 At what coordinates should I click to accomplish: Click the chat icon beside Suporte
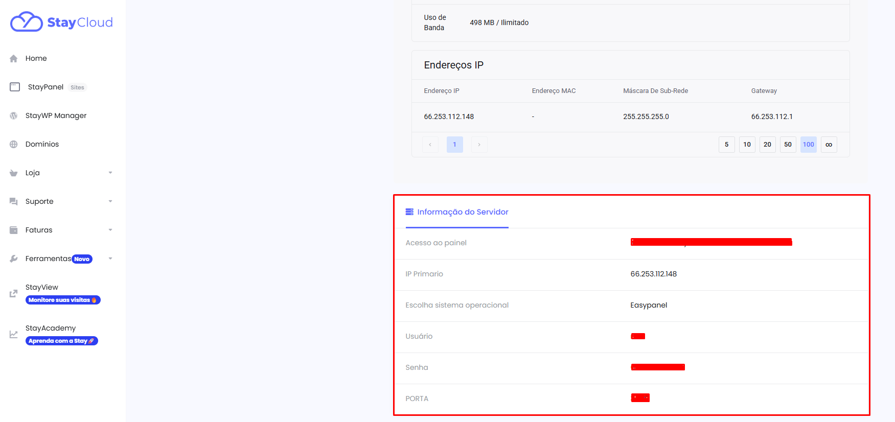point(14,202)
